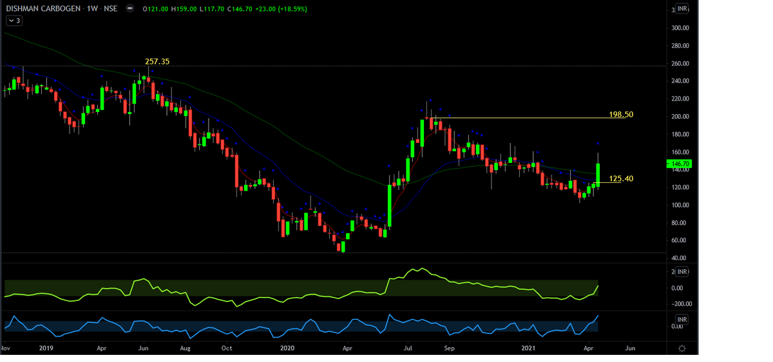Click the market status dot beside NSE
Viewport: 773px width, 362px height.
coord(130,9)
